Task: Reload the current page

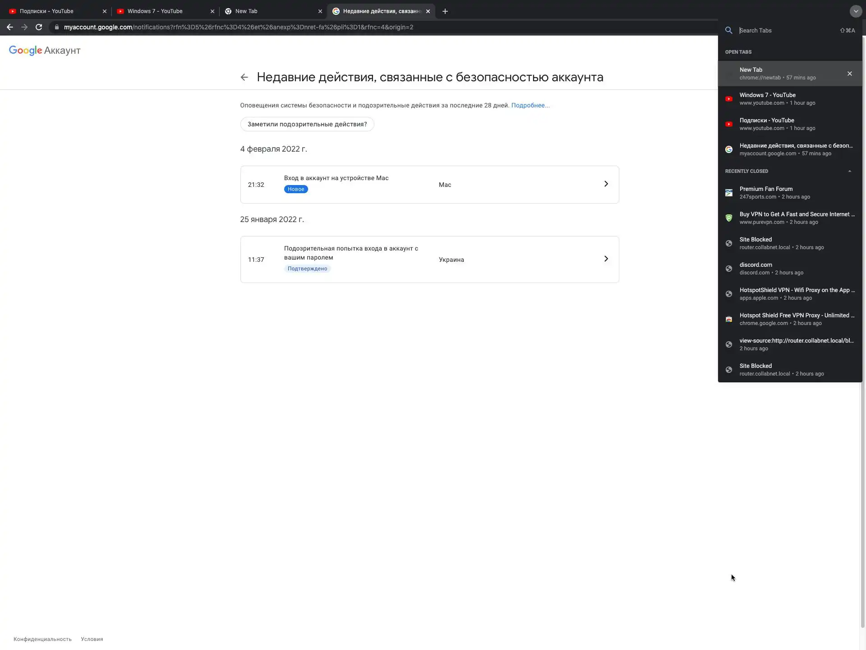Action: (39, 27)
